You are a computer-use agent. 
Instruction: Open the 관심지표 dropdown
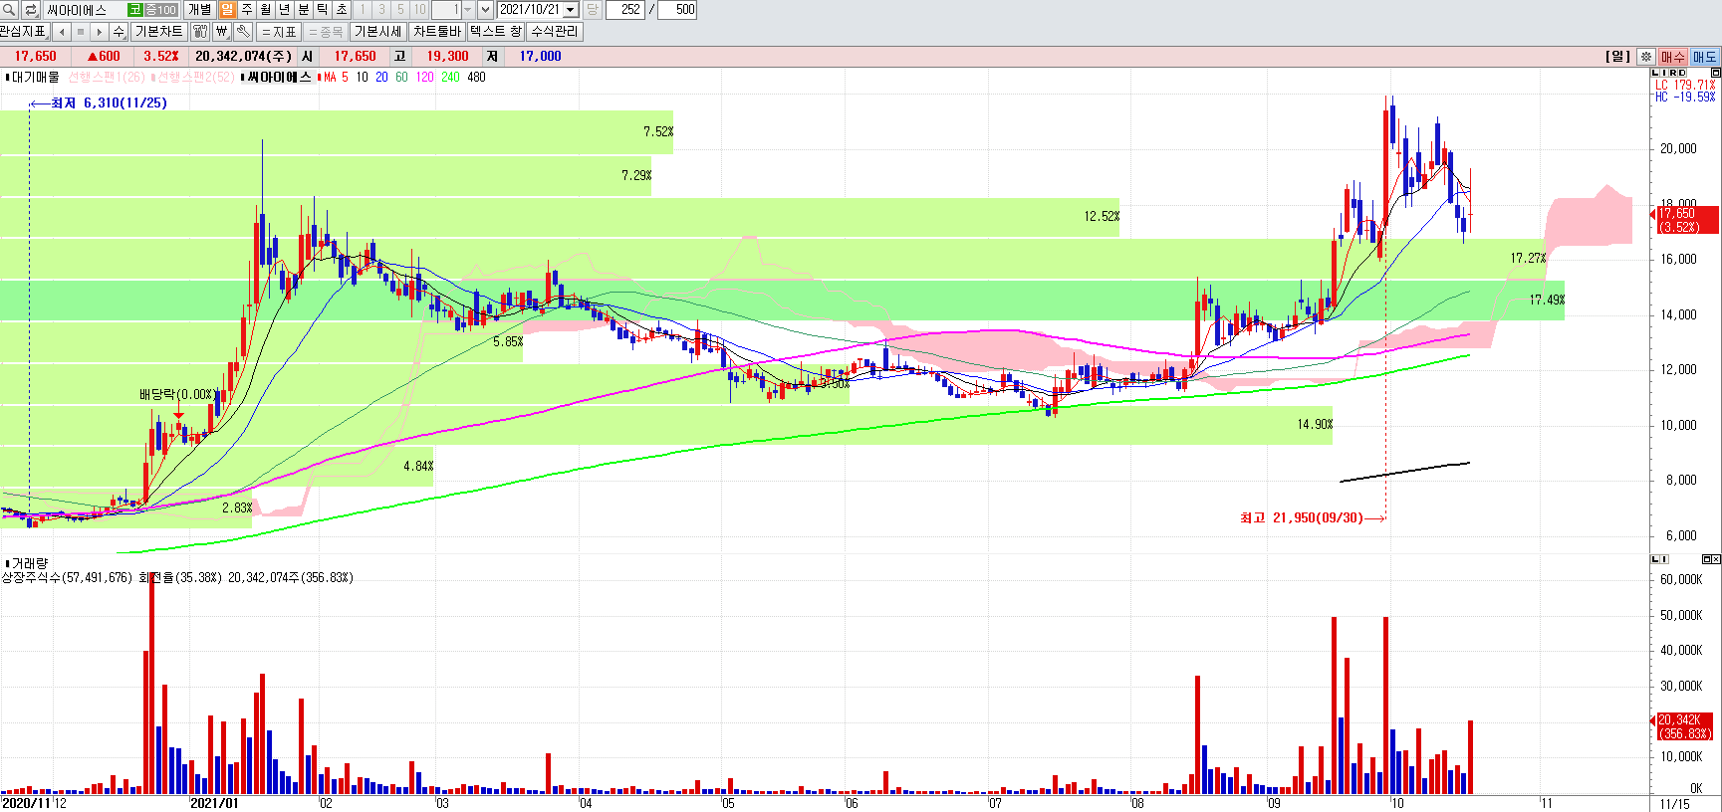click(x=25, y=32)
